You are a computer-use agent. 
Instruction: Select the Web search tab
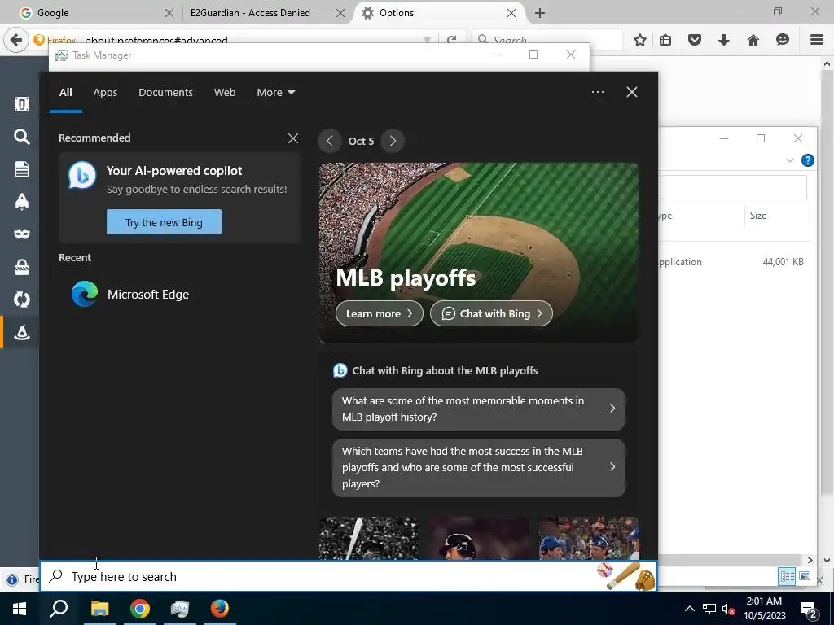(225, 93)
